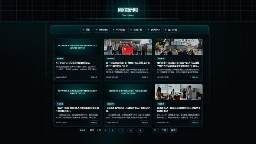Go to pagination page 2

[x=113, y=130]
